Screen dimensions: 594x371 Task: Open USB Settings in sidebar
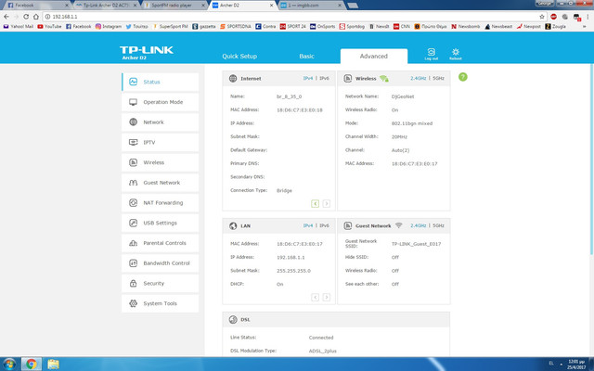[x=160, y=223]
